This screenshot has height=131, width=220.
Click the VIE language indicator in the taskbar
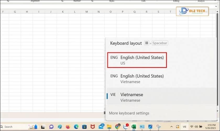pos(185,127)
